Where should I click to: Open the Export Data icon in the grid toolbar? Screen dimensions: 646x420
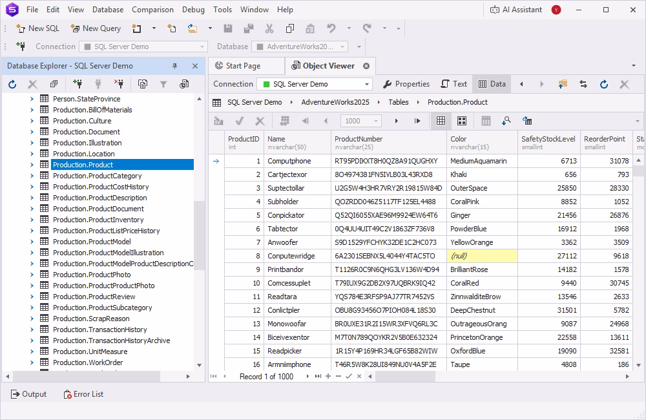click(x=218, y=121)
